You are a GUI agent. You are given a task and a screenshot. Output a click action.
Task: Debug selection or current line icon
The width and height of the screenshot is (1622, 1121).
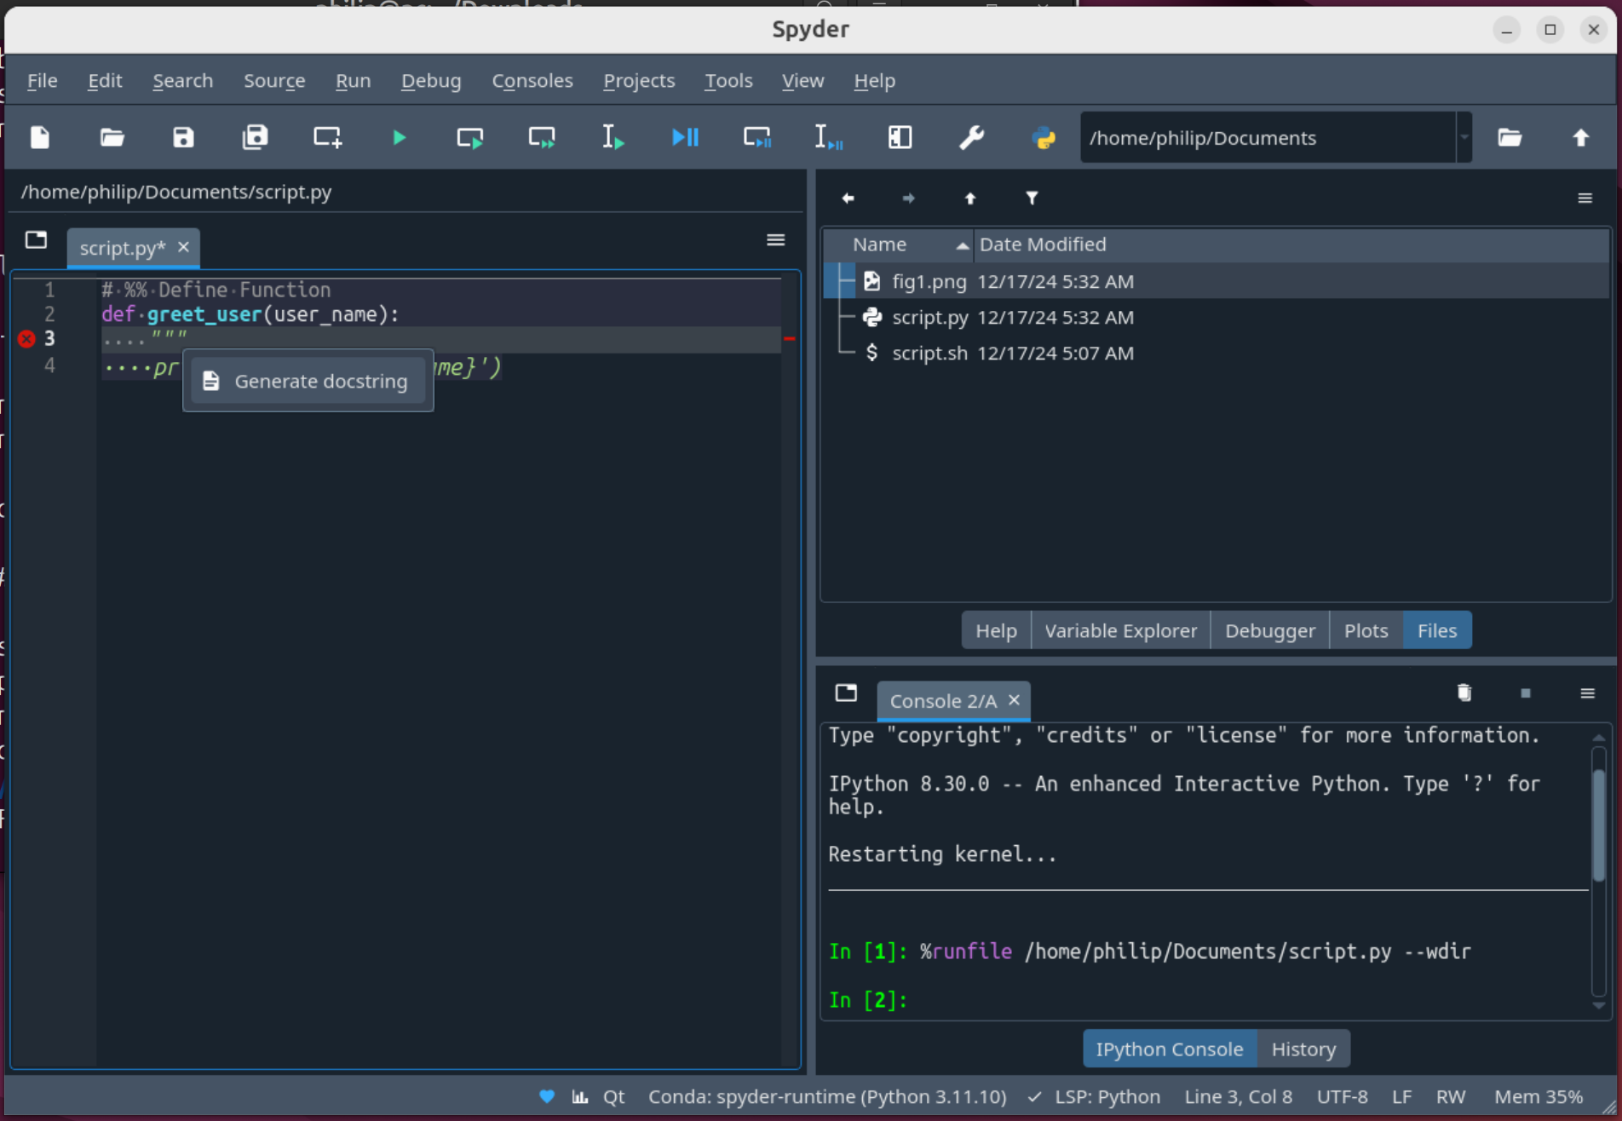pos(828,137)
